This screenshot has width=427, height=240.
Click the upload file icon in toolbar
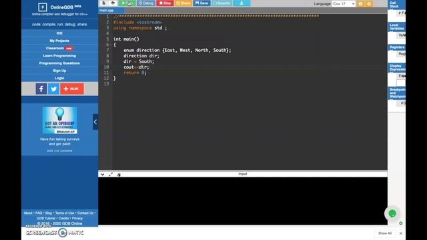[x=113, y=3]
